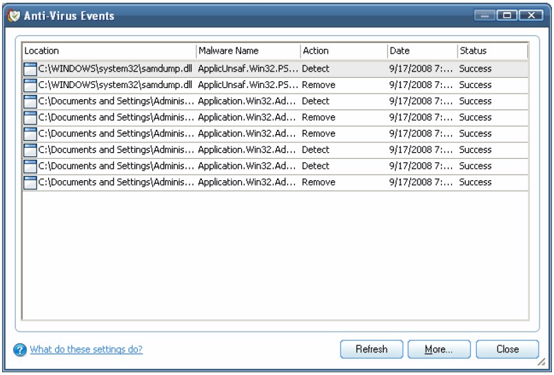Image resolution: width=554 pixels, height=375 pixels.
Task: Sort by Malware Name column header
Action: pyautogui.click(x=248, y=51)
